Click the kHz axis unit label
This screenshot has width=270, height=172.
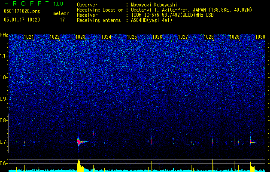point(4,35)
